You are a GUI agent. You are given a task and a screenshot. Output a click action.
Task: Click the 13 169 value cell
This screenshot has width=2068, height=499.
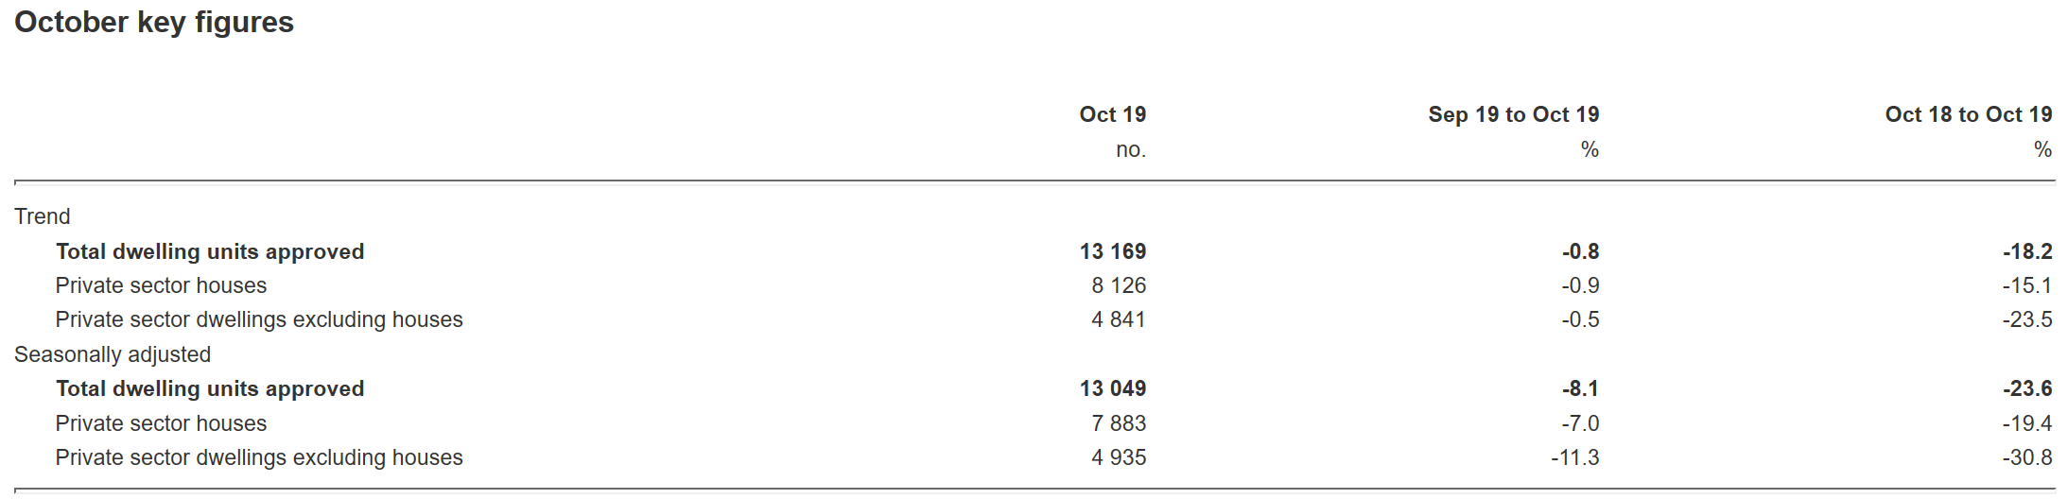[x=1112, y=251]
